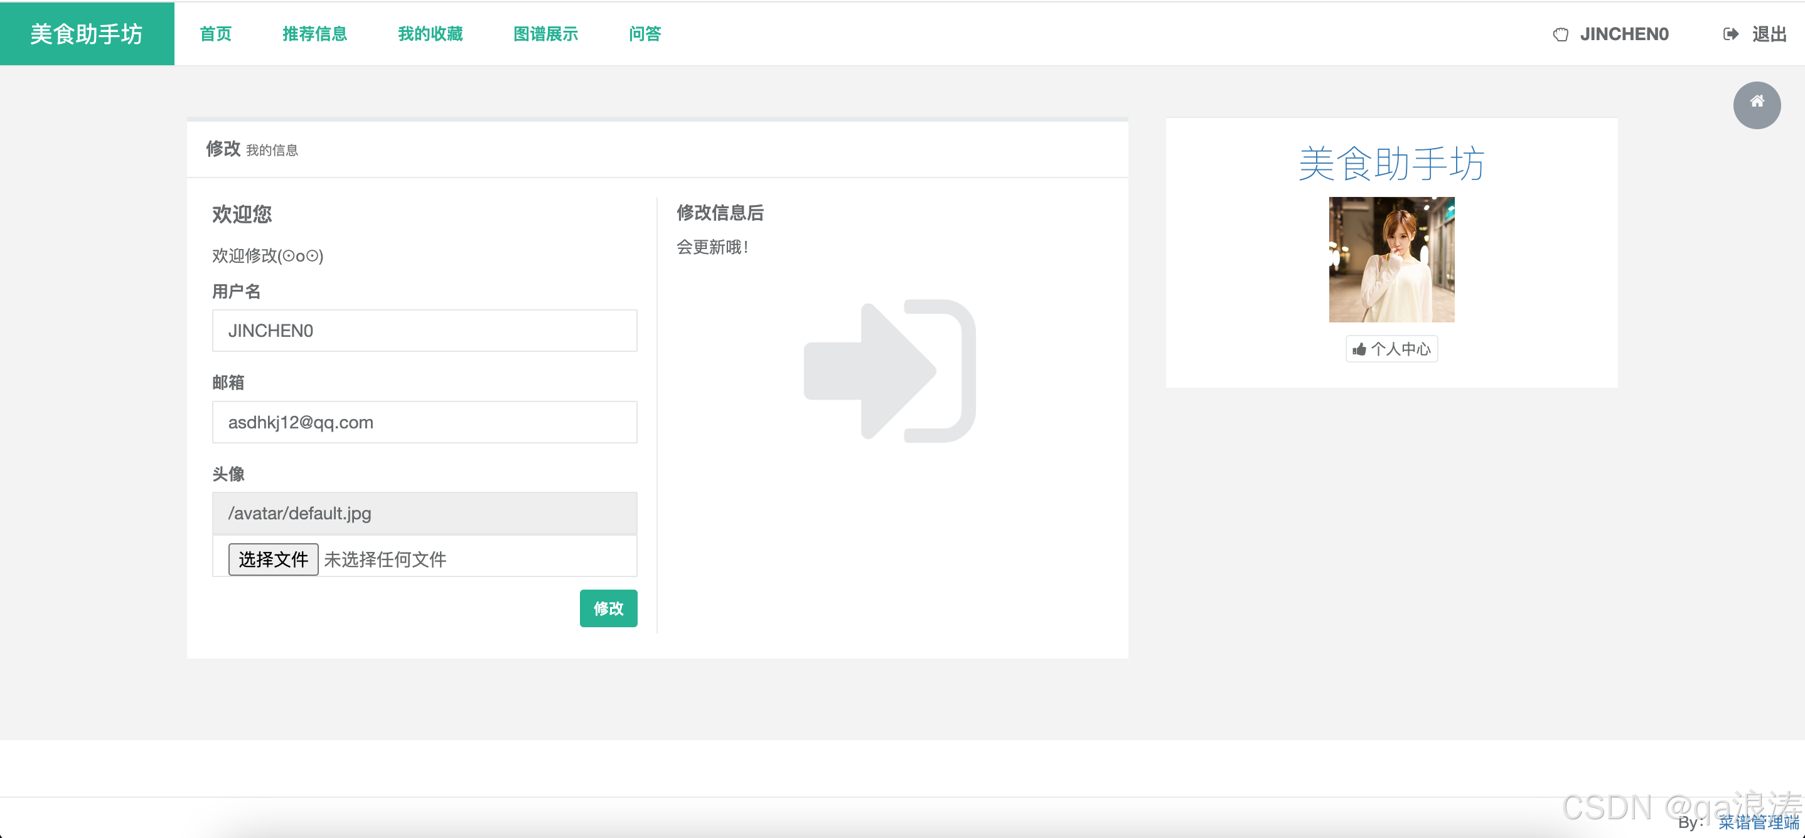Focus the 邮箱 input field
The image size is (1805, 838).
(425, 422)
